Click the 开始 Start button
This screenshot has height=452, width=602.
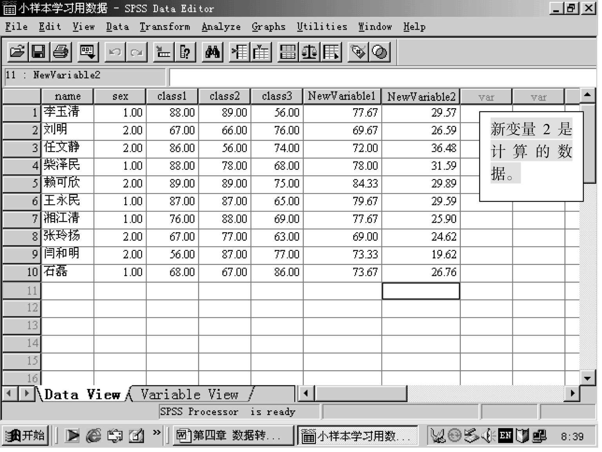point(26,436)
